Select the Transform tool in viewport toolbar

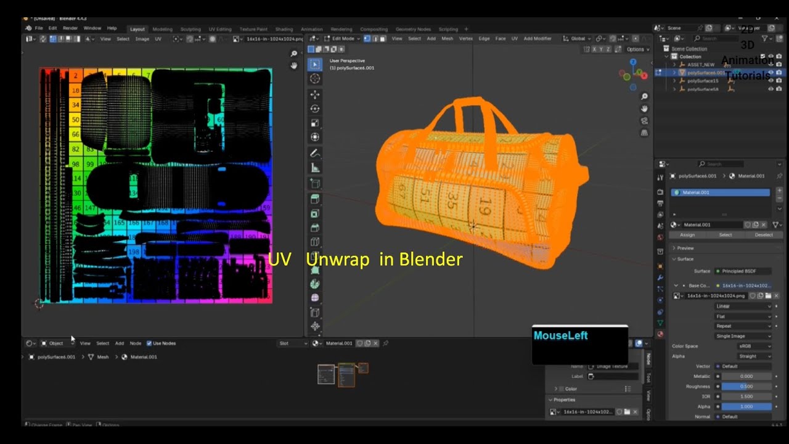pyautogui.click(x=315, y=137)
